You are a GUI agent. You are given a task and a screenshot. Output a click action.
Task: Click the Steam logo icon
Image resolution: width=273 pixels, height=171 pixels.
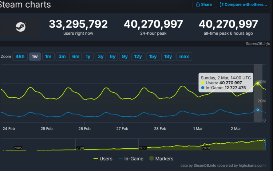coord(20,27)
